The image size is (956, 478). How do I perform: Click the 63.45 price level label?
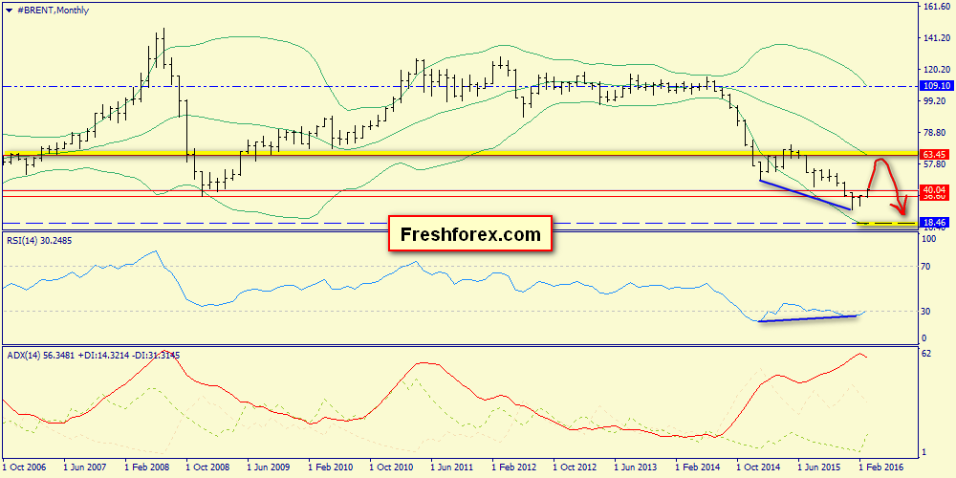935,154
